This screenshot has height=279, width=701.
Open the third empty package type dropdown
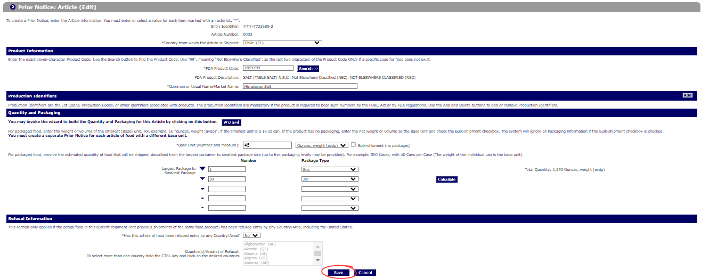(x=329, y=189)
